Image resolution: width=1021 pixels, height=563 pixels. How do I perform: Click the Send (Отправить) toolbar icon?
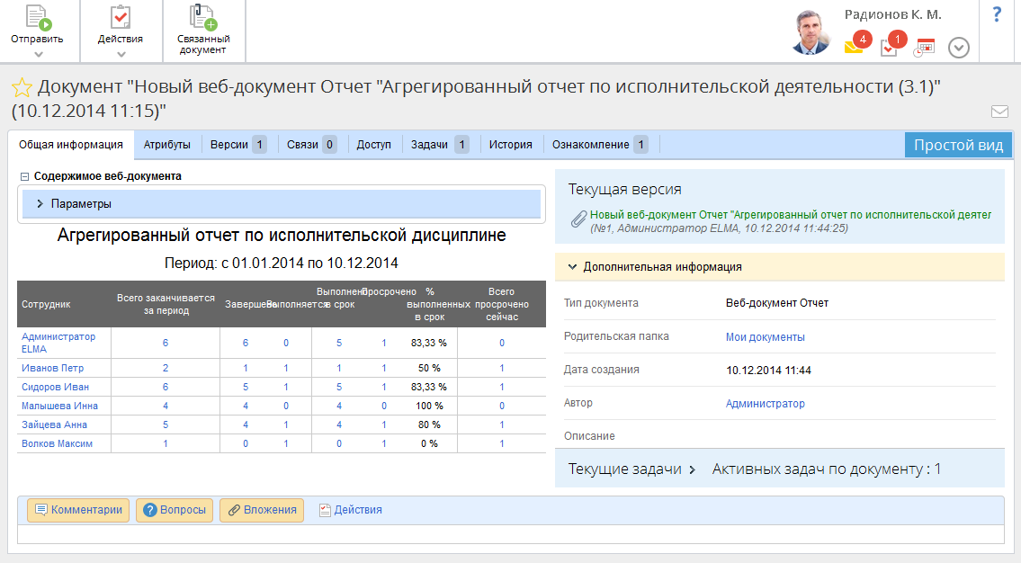pyautogui.click(x=39, y=20)
